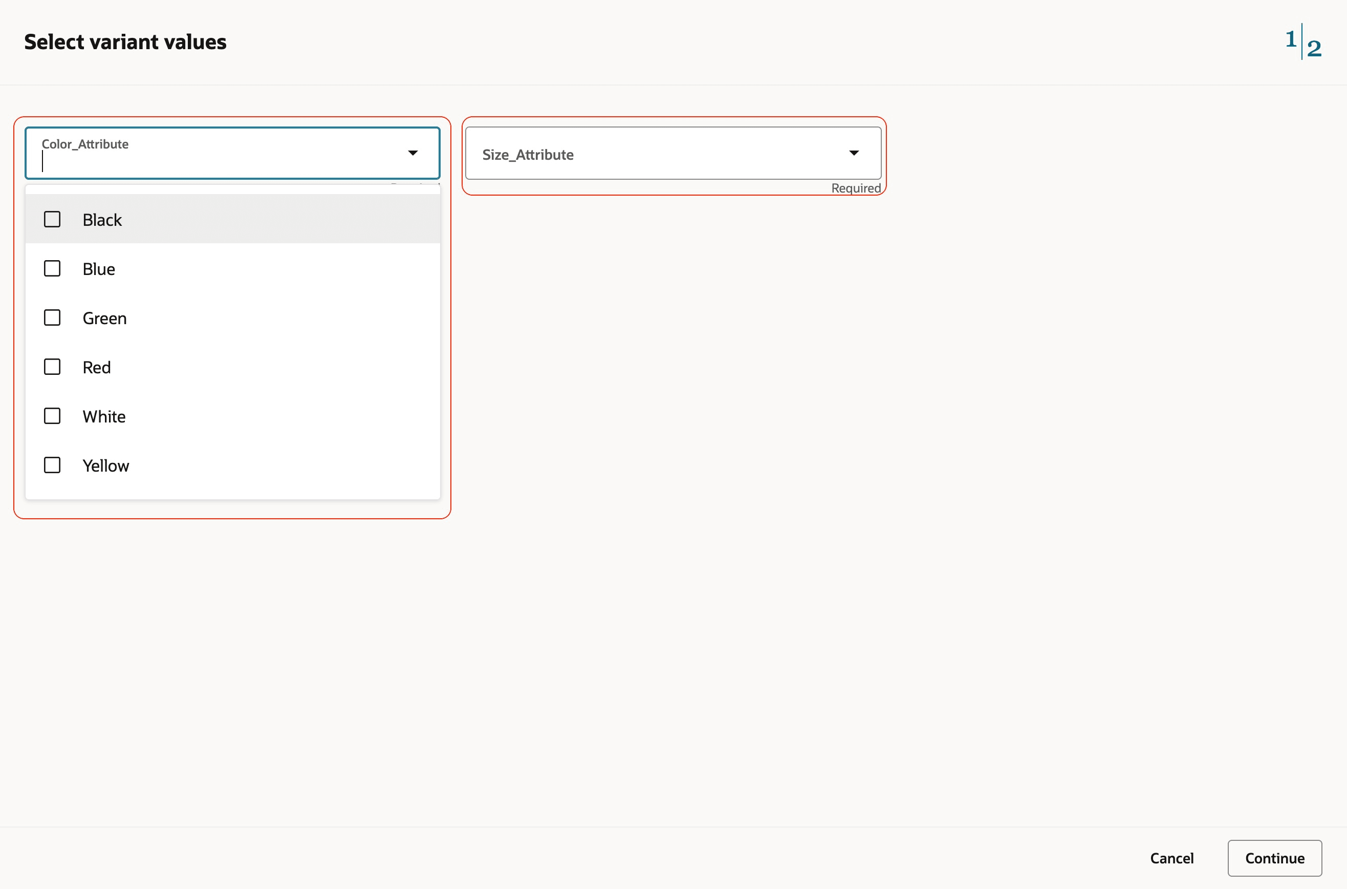This screenshot has height=889, width=1347.
Task: Click step number 1 indicator
Action: (x=1291, y=39)
